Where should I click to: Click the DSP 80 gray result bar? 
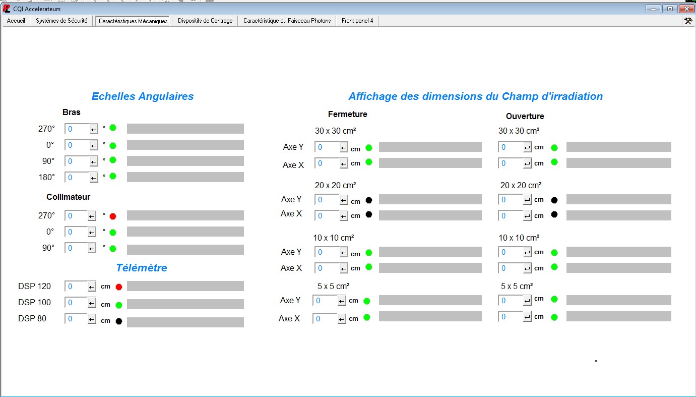pyautogui.click(x=185, y=322)
